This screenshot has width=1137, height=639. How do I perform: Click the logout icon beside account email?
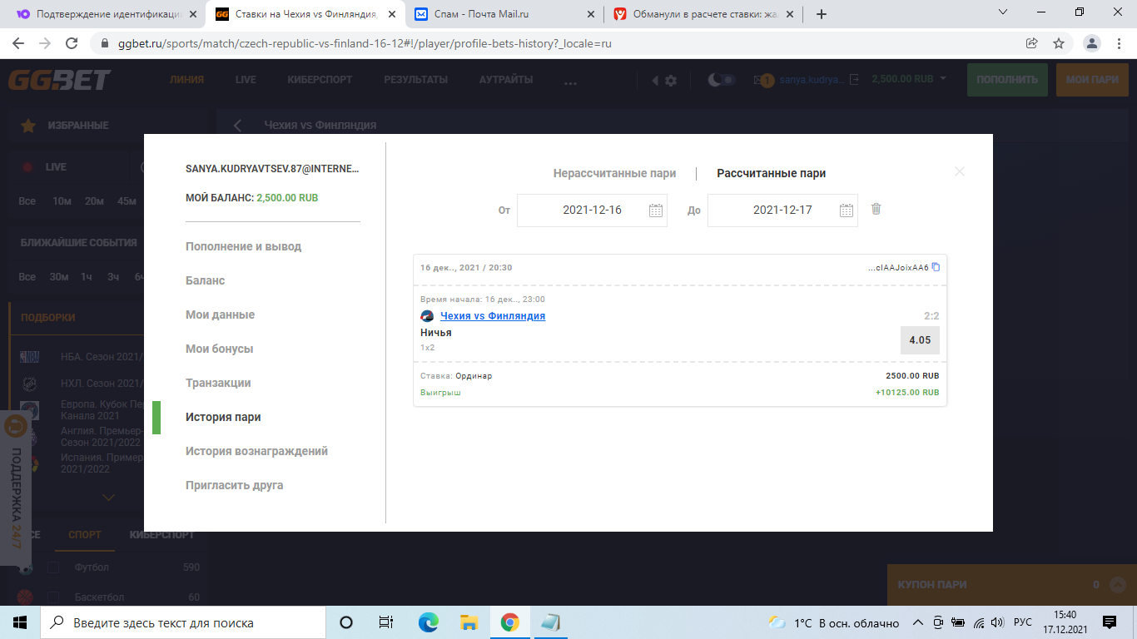coord(854,80)
